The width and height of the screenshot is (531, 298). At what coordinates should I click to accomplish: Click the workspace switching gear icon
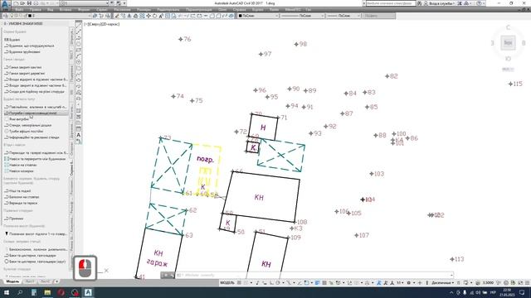409,282
